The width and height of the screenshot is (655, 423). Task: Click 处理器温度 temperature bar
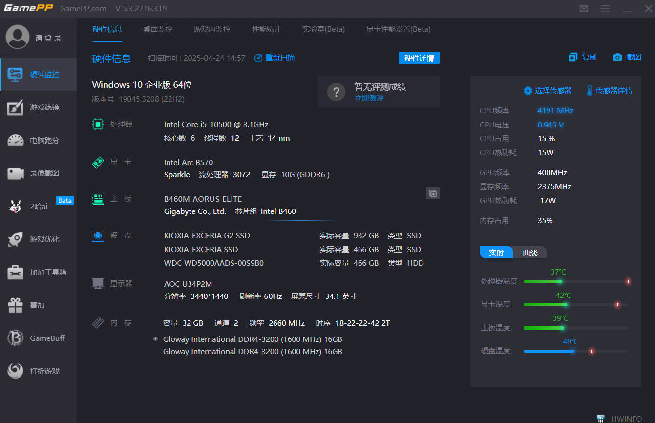click(x=576, y=281)
